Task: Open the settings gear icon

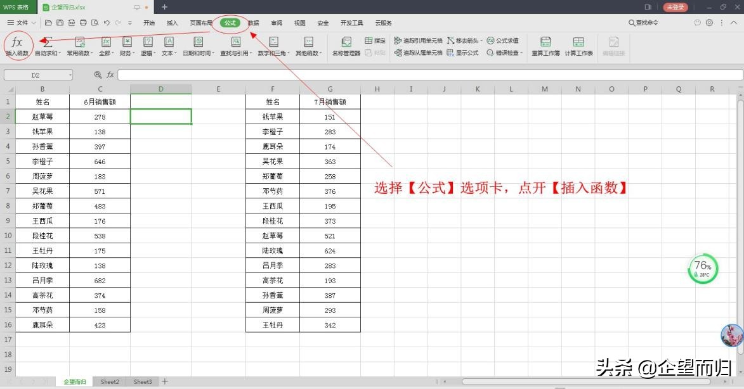Action: (x=709, y=22)
